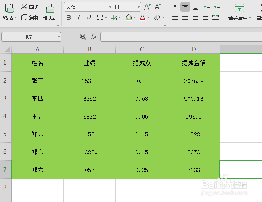Expand the borders dropdown arrow
The image size is (262, 202).
(x=106, y=17)
